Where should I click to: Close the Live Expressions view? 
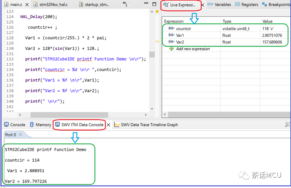(x=203, y=5)
